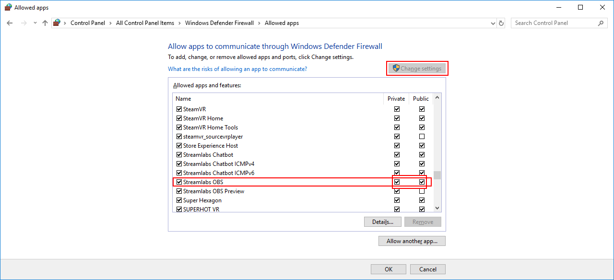Click the list scroll down arrow

point(437,208)
